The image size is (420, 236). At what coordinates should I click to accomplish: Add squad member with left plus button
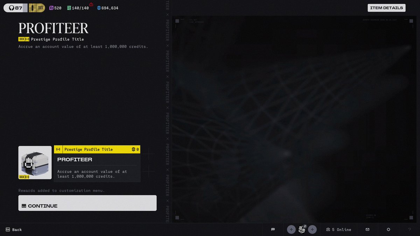(291, 229)
